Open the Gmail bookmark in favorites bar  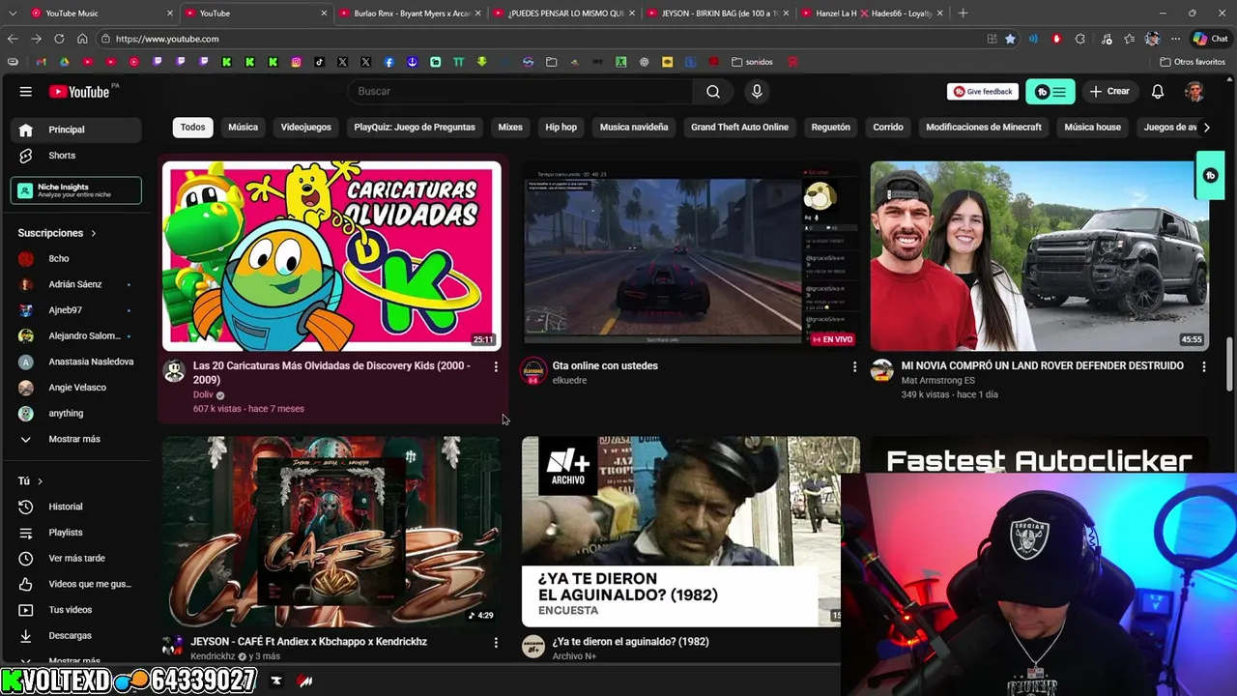pyautogui.click(x=41, y=62)
